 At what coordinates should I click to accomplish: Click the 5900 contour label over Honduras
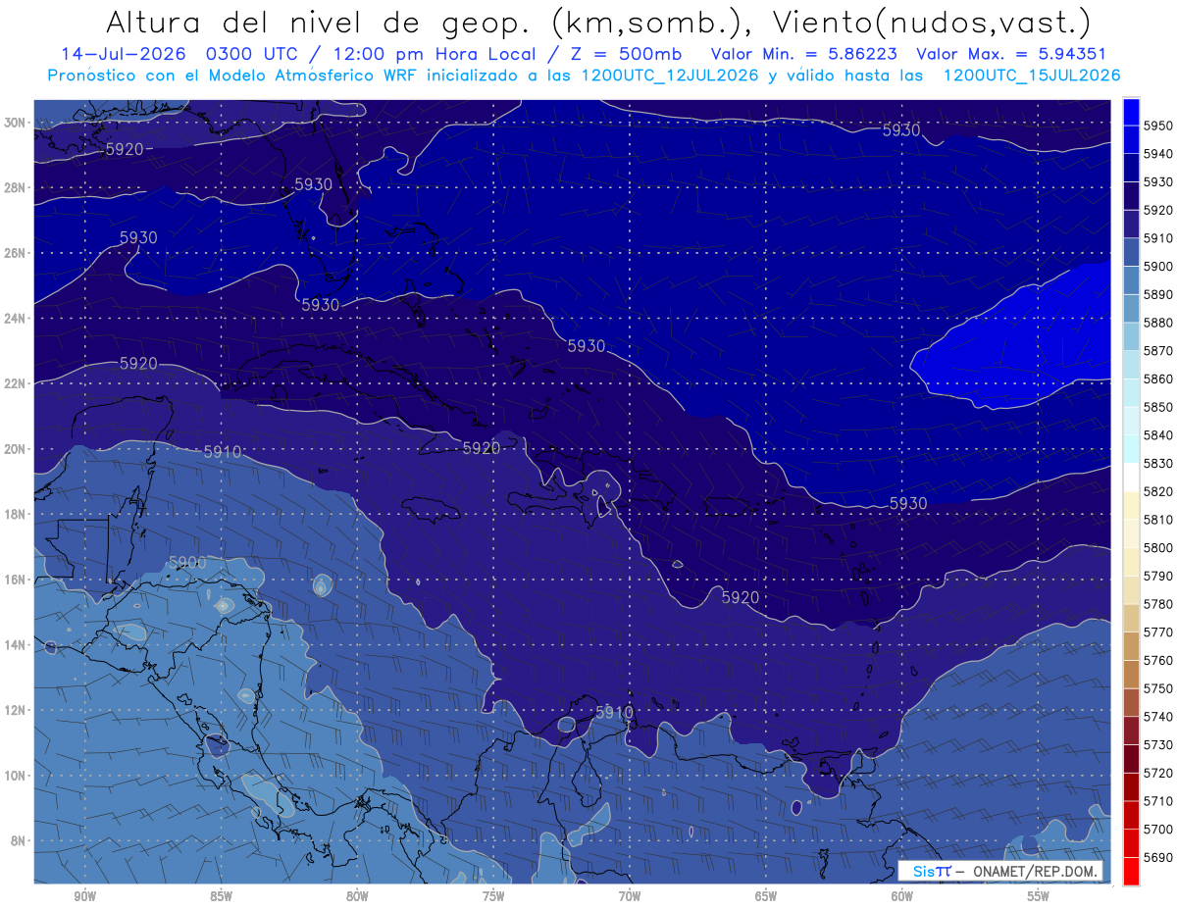(187, 562)
